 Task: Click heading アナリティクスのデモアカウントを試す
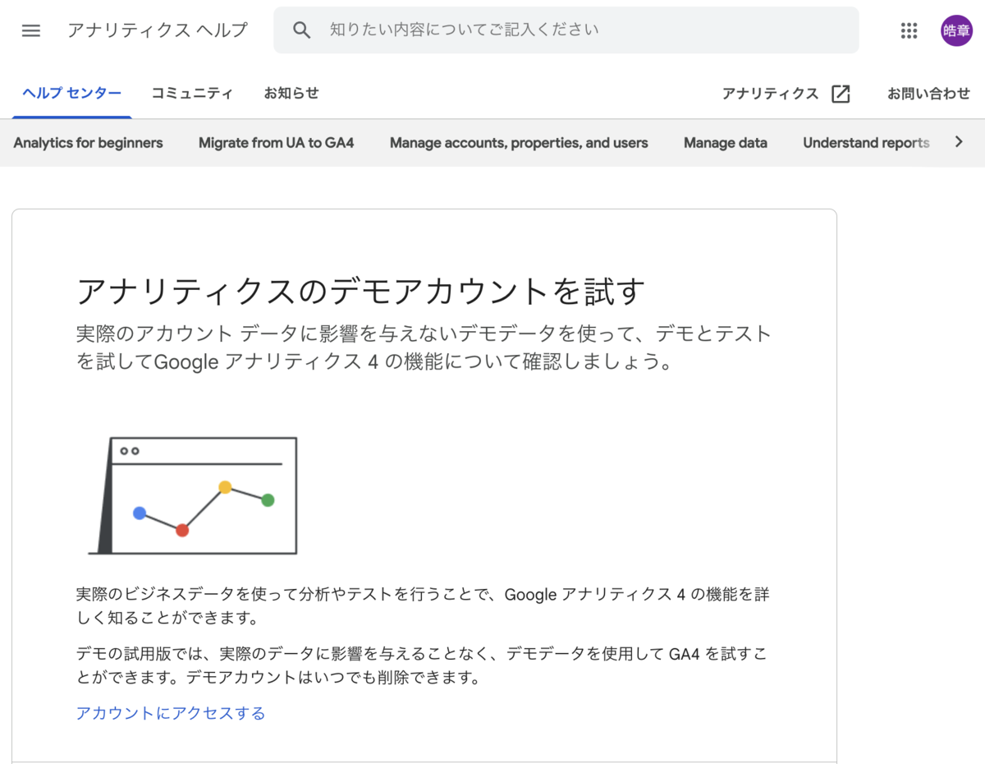click(x=361, y=292)
